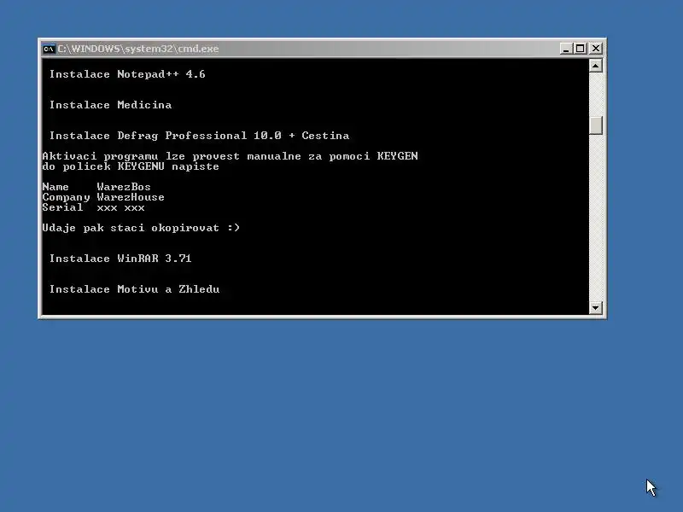Image resolution: width=683 pixels, height=512 pixels.
Task: Click the "Name WarezBos" line
Action: [96, 187]
